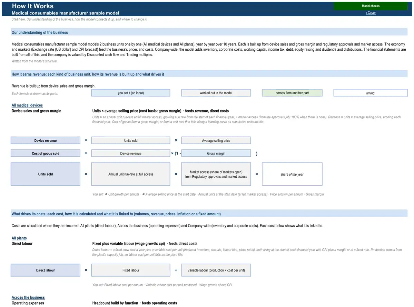Click the 'What drives its costs' section header
The height and width of the screenshot is (307, 414).
pyautogui.click(x=209, y=214)
